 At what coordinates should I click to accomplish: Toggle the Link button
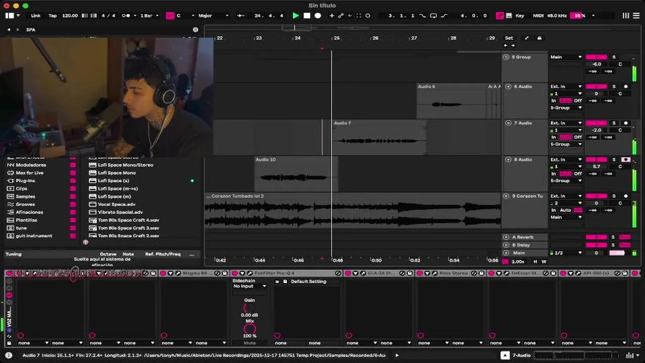(x=36, y=16)
